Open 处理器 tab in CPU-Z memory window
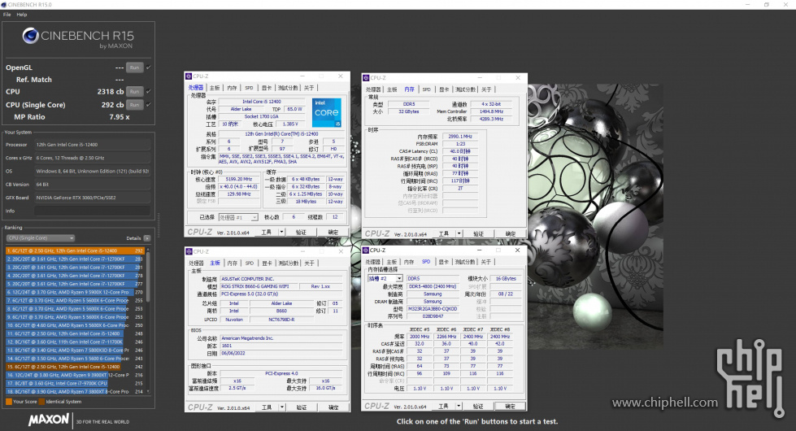This screenshot has height=431, width=796. point(373,89)
